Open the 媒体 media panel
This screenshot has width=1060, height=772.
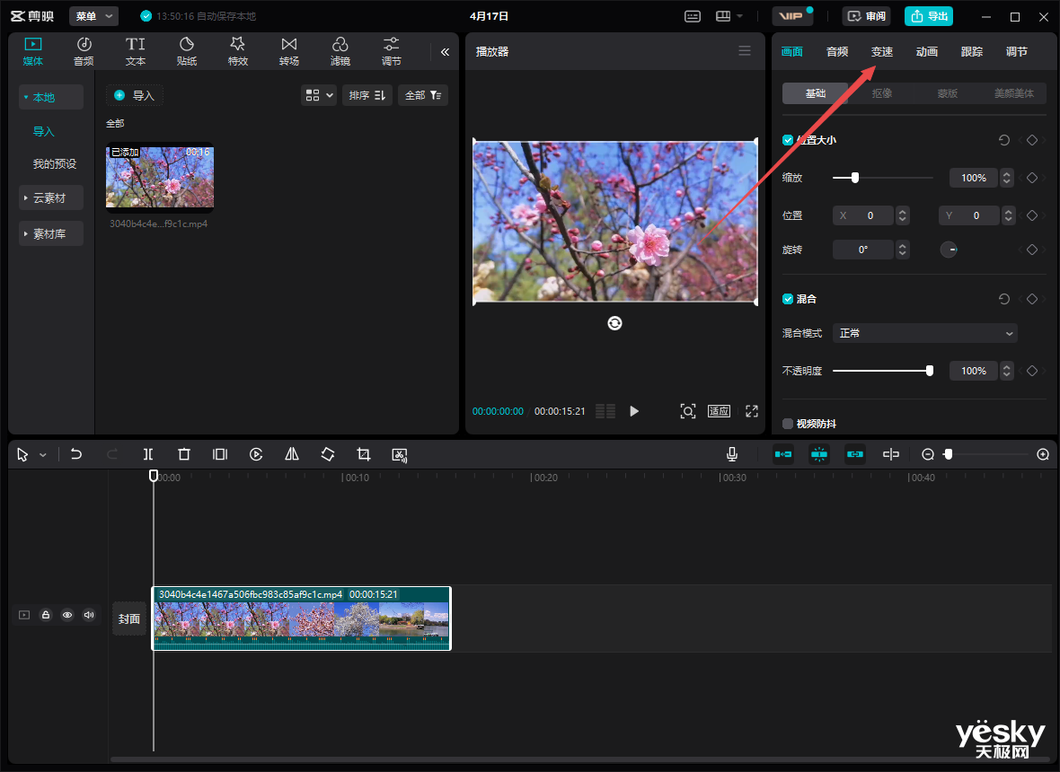32,51
